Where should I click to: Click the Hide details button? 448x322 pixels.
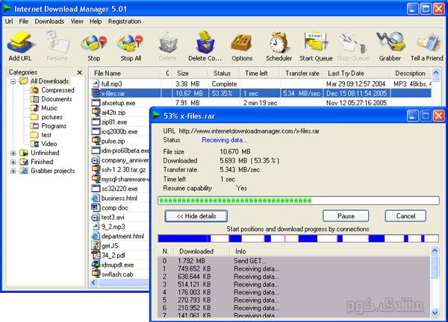point(196,215)
